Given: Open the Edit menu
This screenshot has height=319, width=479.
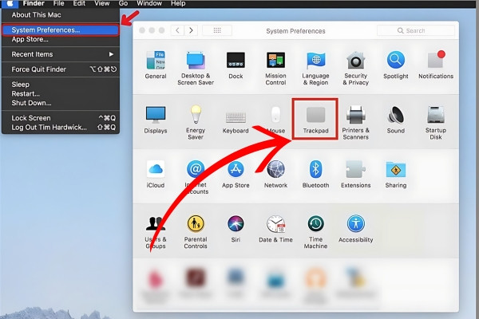Looking at the screenshot, I should [79, 3].
